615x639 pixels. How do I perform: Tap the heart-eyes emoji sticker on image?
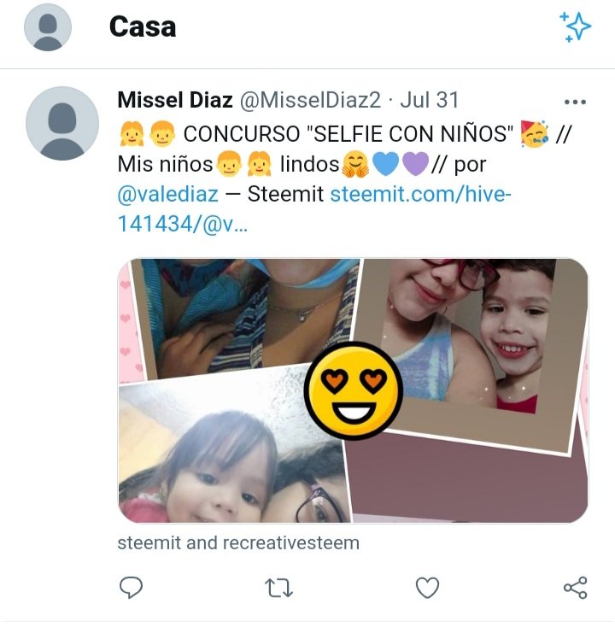point(354,390)
